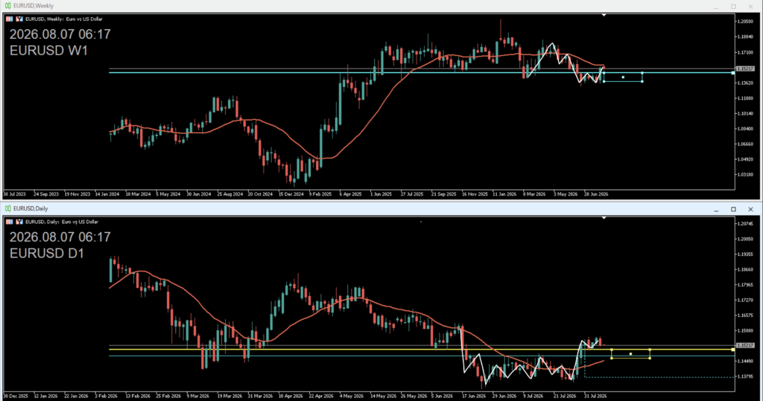Click the 1.17270 price on Daily scale

click(745, 301)
